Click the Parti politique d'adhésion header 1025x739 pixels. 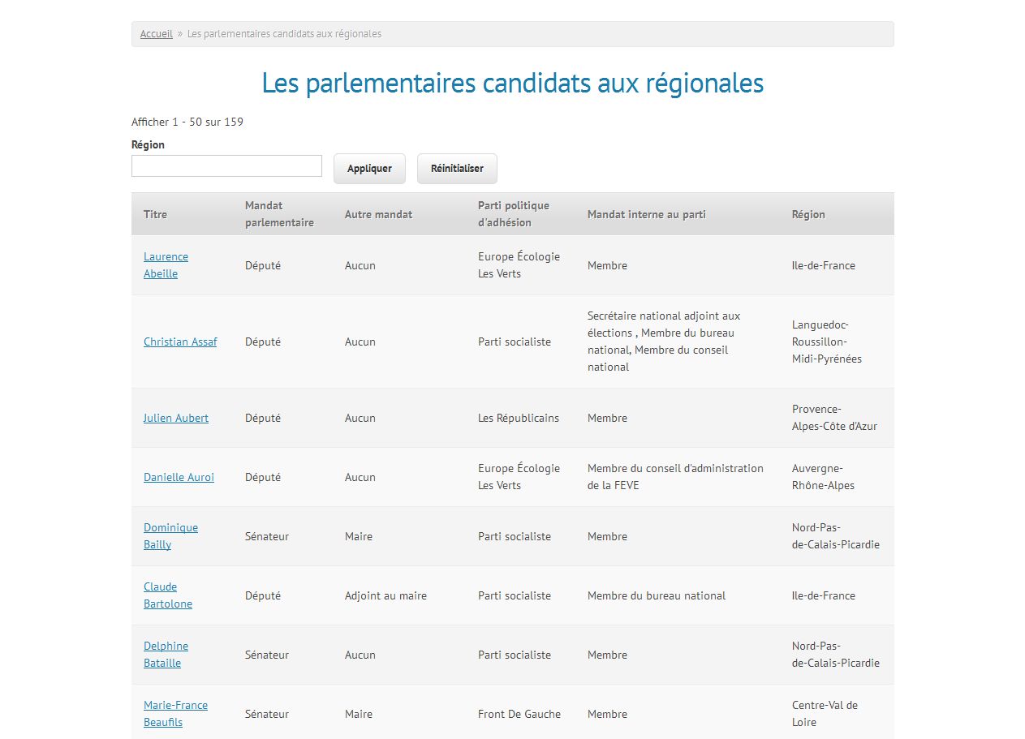click(x=514, y=214)
